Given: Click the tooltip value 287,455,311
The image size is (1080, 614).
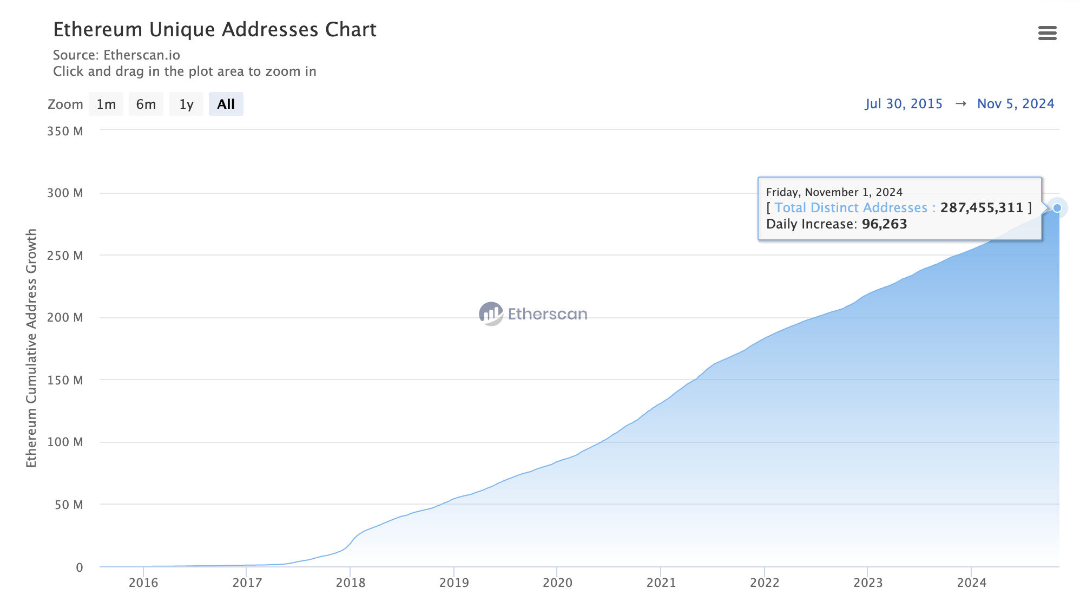Looking at the screenshot, I should pyautogui.click(x=982, y=208).
